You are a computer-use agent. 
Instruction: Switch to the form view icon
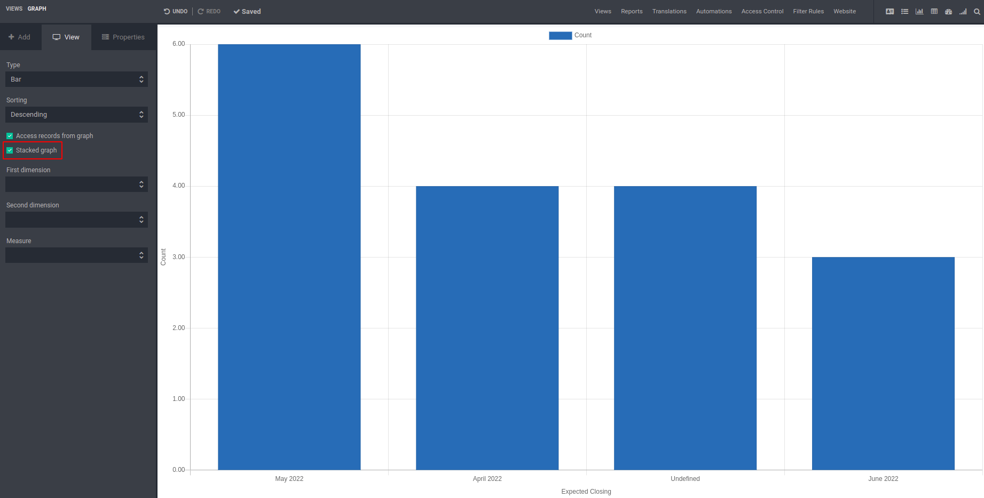coord(889,11)
